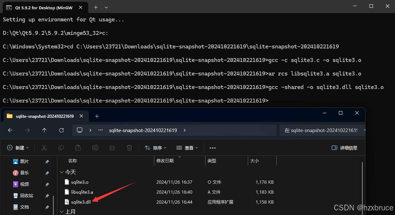Click the Copy icon in the Explorer toolbar
The image size is (395, 215).
pos(61,148)
